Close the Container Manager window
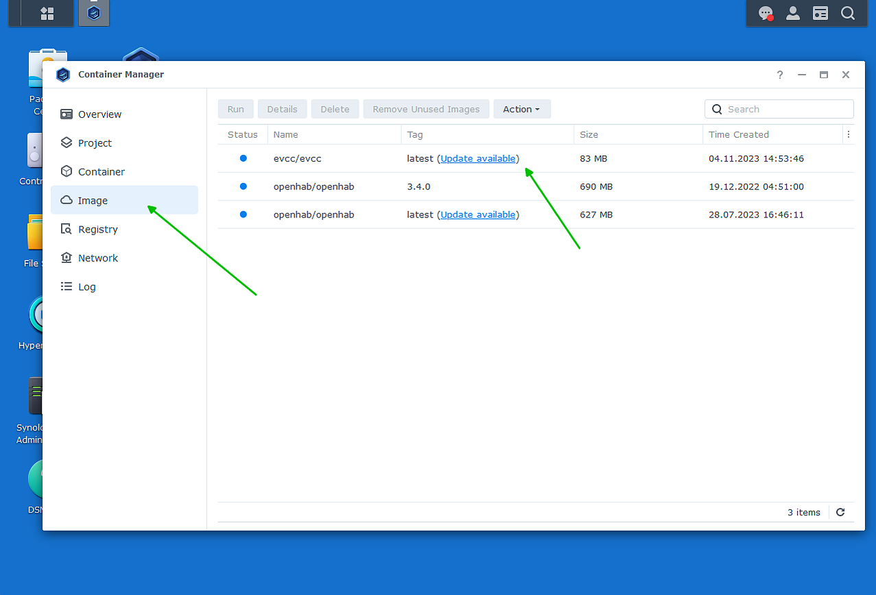876x595 pixels. (x=846, y=75)
